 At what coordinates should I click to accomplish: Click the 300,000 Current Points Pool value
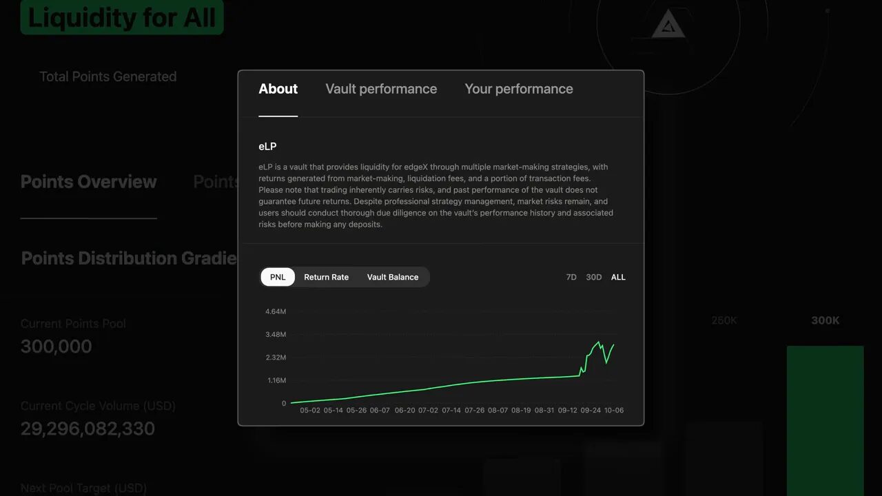pyautogui.click(x=57, y=346)
